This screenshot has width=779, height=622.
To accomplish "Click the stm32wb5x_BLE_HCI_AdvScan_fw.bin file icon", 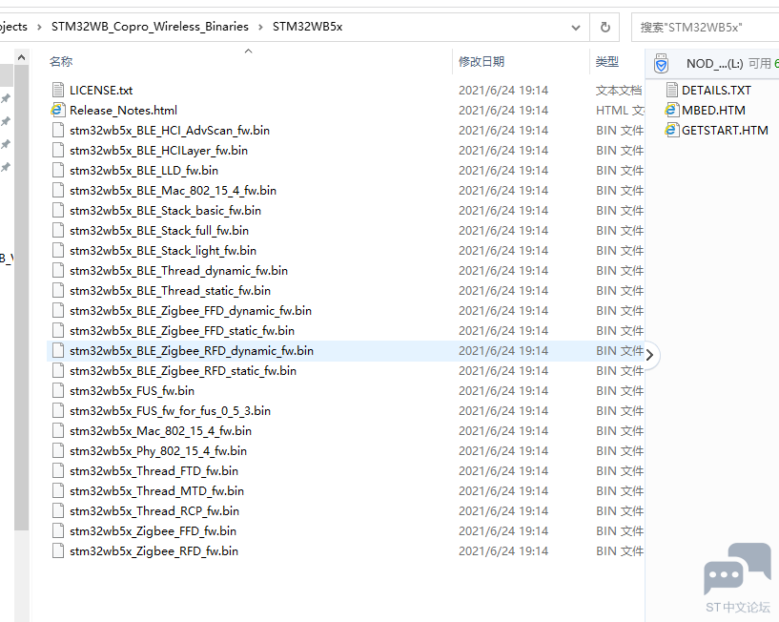I will click(58, 131).
